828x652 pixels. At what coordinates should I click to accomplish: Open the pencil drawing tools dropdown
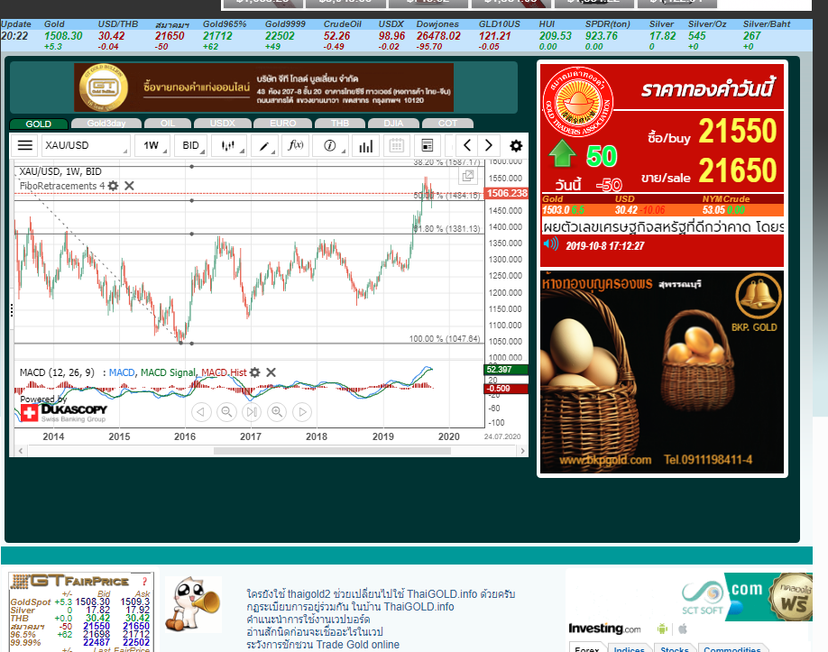tap(264, 146)
